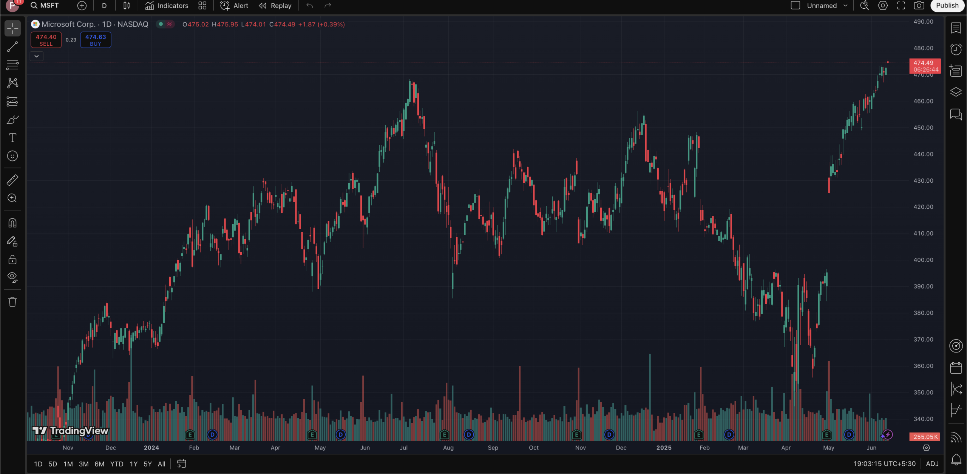The width and height of the screenshot is (967, 474).
Task: Select the 5D date range
Action: pyautogui.click(x=53, y=464)
